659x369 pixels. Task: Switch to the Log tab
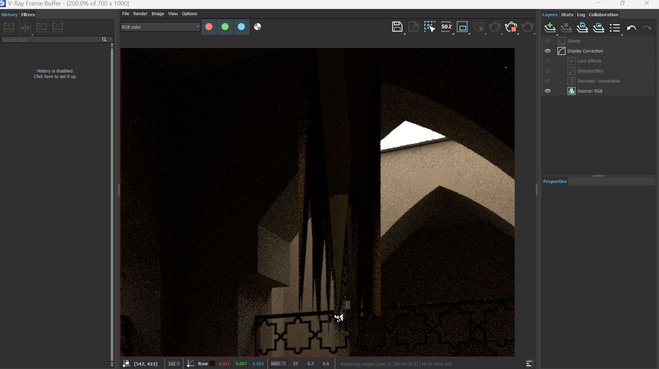pos(581,14)
